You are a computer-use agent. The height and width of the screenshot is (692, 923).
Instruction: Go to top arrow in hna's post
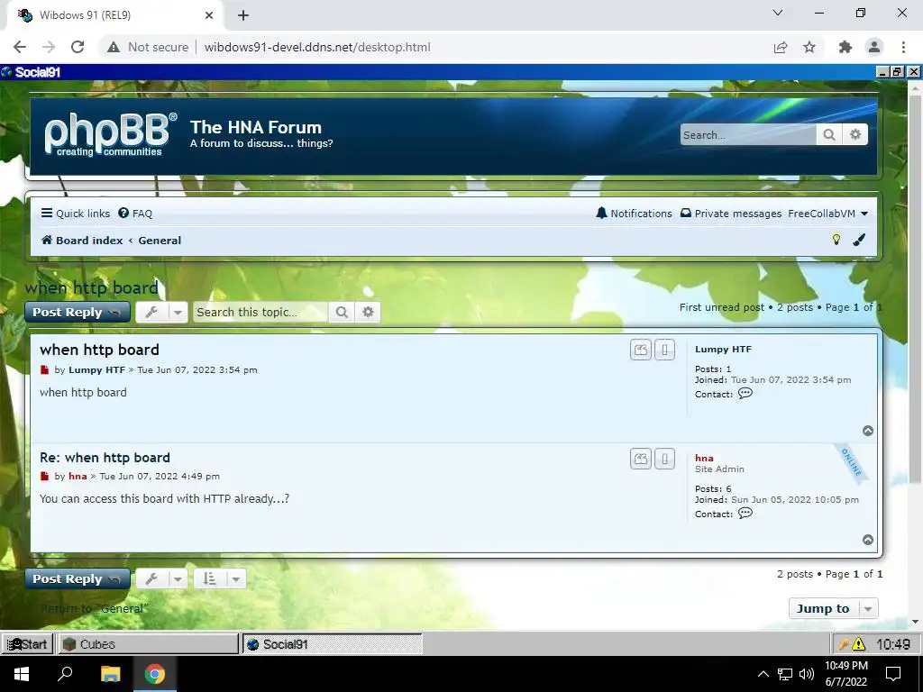pyautogui.click(x=868, y=540)
